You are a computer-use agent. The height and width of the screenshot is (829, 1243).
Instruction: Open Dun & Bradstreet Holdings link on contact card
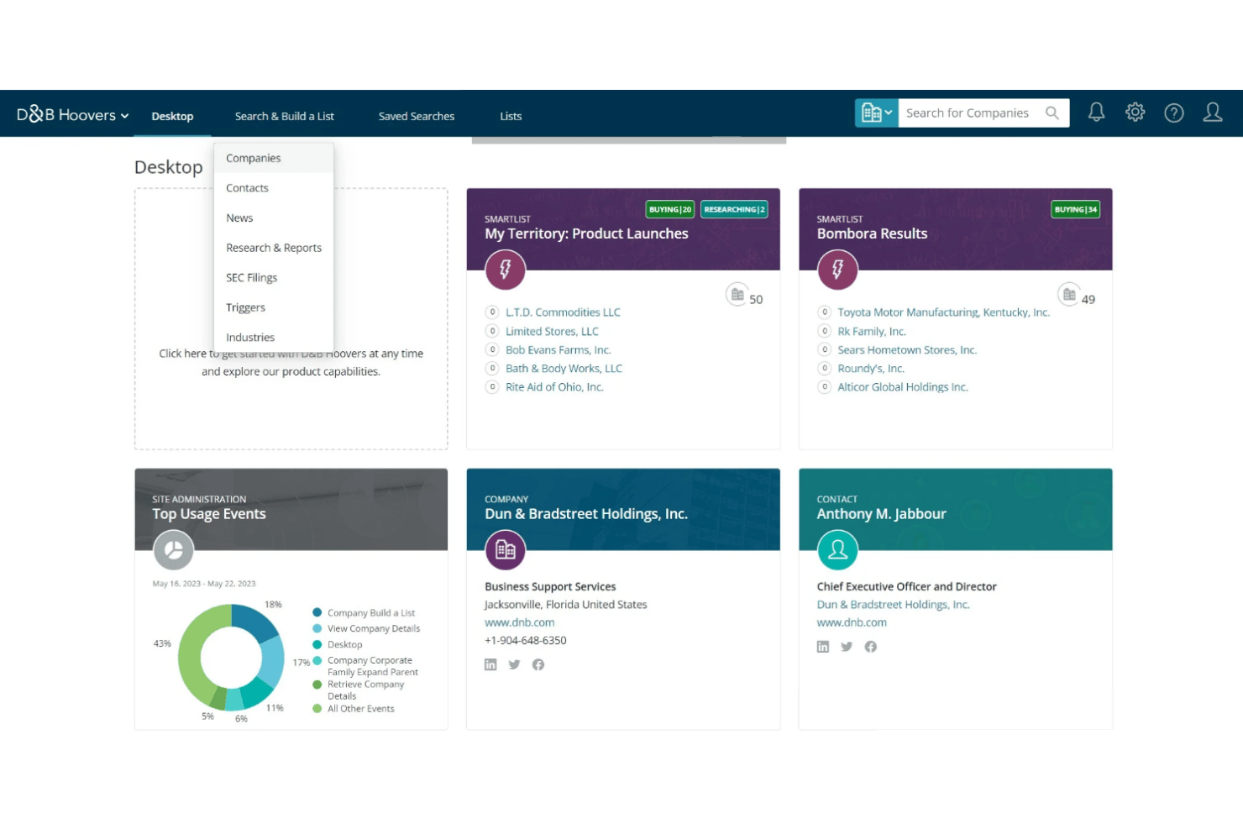[893, 604]
